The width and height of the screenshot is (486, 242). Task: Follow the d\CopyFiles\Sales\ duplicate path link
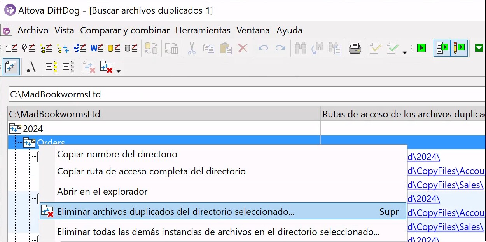(446, 185)
